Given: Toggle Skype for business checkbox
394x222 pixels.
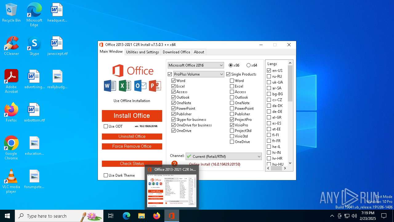Looking at the screenshot, I should point(173,120).
